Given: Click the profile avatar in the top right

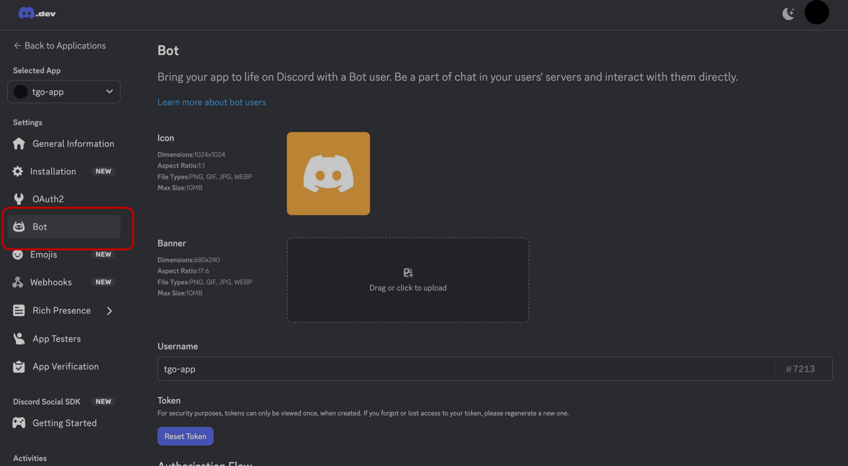Looking at the screenshot, I should pos(817,12).
